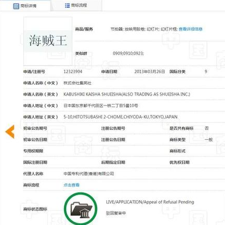The width and height of the screenshot is (225, 225).
Task: Click the 优先权日期 label
Action: pyautogui.click(x=179, y=162)
